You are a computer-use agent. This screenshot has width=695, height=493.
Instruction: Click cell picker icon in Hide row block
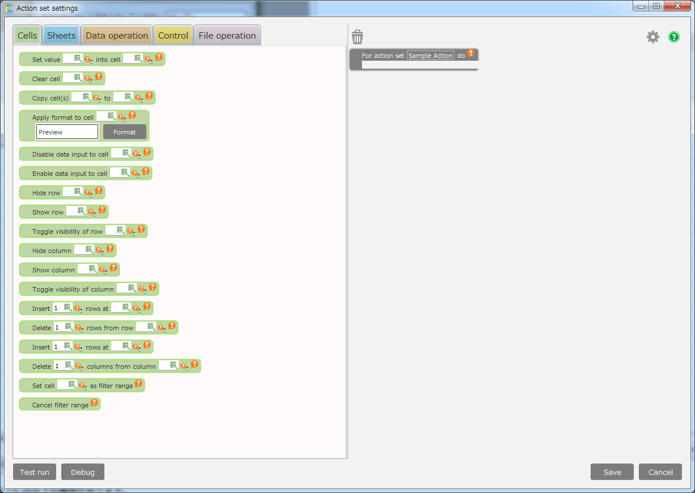pos(78,192)
